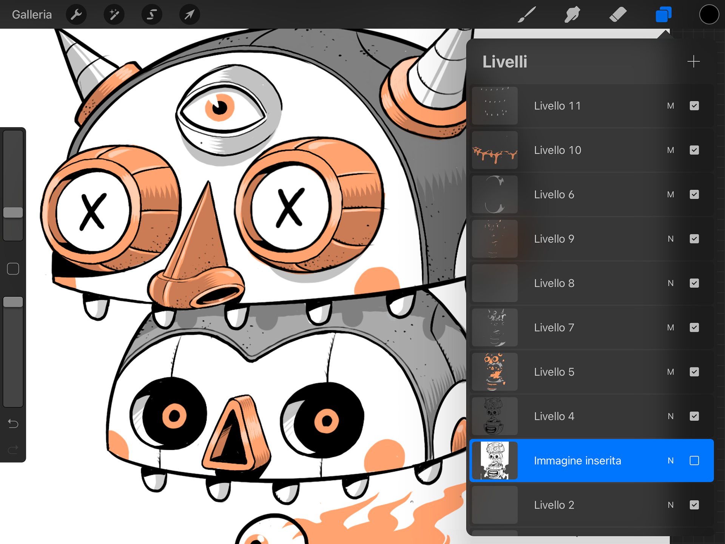Open blend mode of Livello 10
Screen dimensions: 725x544
coord(670,150)
